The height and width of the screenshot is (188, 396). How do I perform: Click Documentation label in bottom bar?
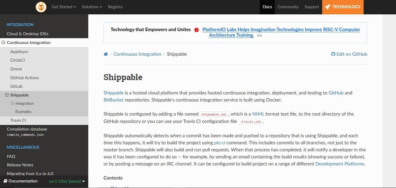[x=23, y=181]
